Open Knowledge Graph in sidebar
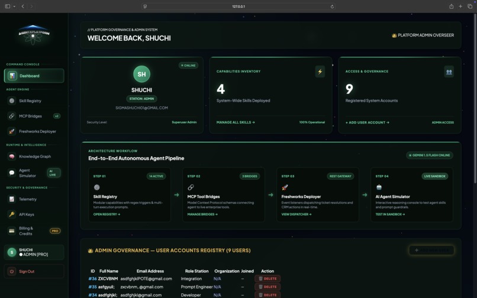 [x=34, y=156]
